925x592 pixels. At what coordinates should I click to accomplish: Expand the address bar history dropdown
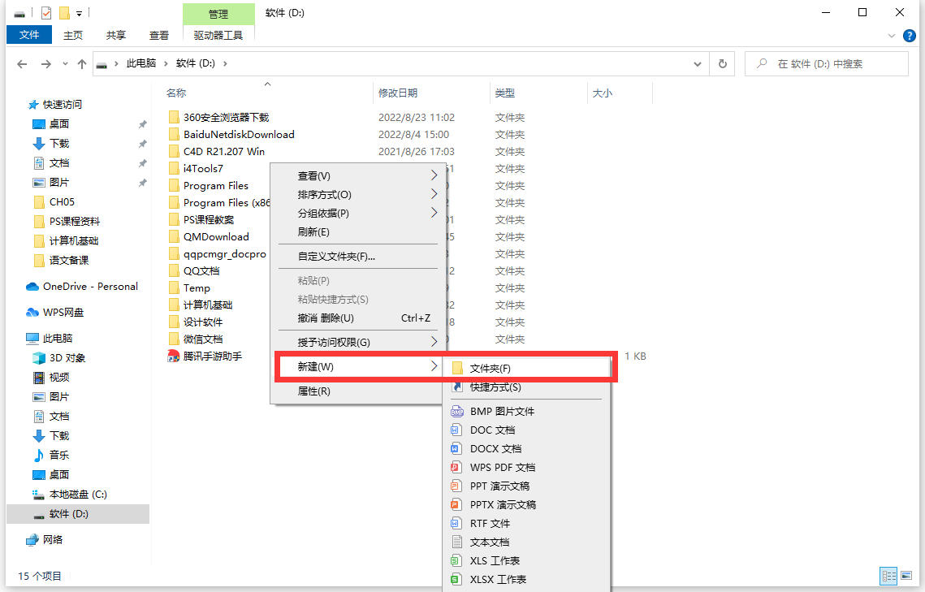698,64
